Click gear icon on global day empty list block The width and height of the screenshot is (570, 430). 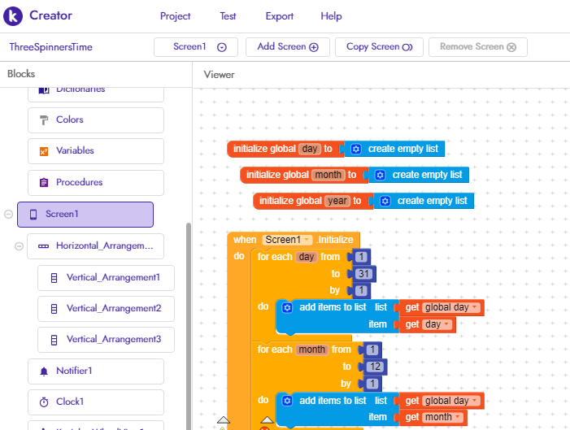tap(355, 149)
